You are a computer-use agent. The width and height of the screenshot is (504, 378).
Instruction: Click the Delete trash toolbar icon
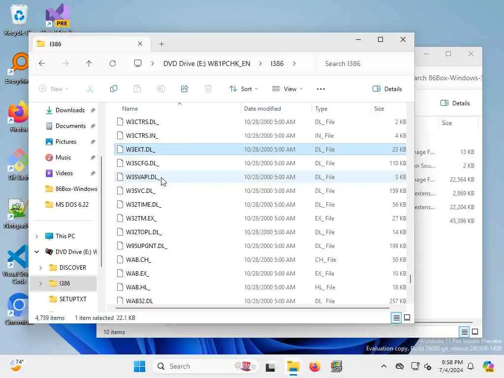(x=208, y=89)
